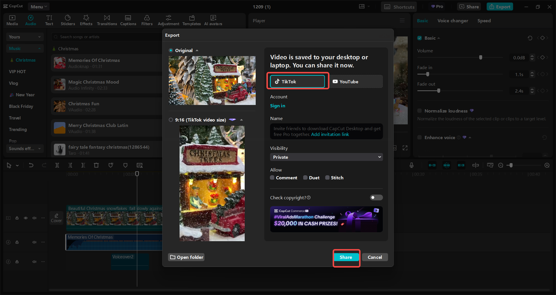Collapse the Music category
Viewport: 556px width, 295px height.
tap(25, 49)
